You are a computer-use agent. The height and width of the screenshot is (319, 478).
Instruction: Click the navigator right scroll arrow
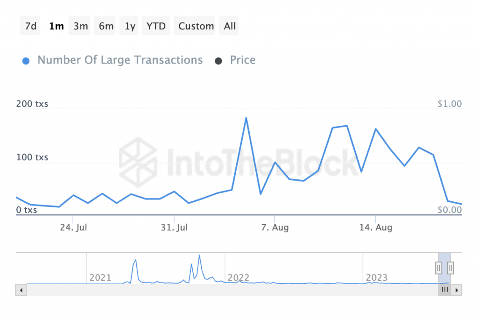[457, 290]
